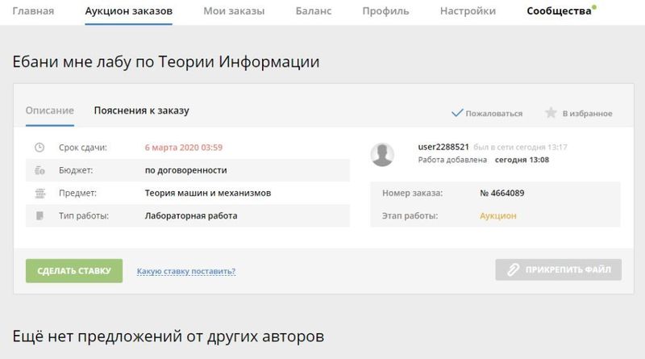Follow the Какую ставку поставить? link
645x359 pixels.
[x=186, y=271]
